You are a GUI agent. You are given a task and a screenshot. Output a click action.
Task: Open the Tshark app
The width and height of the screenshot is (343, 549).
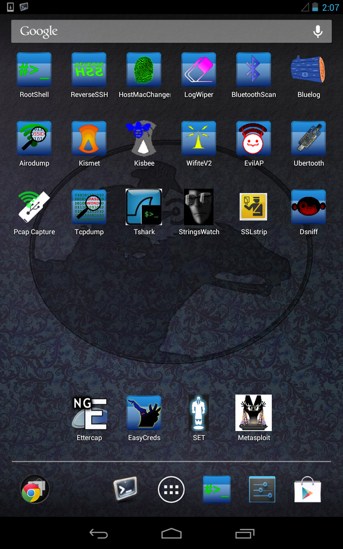(x=144, y=207)
